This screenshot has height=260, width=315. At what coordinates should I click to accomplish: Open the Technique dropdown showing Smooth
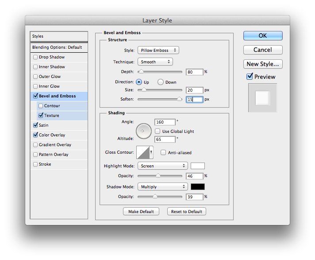155,62
